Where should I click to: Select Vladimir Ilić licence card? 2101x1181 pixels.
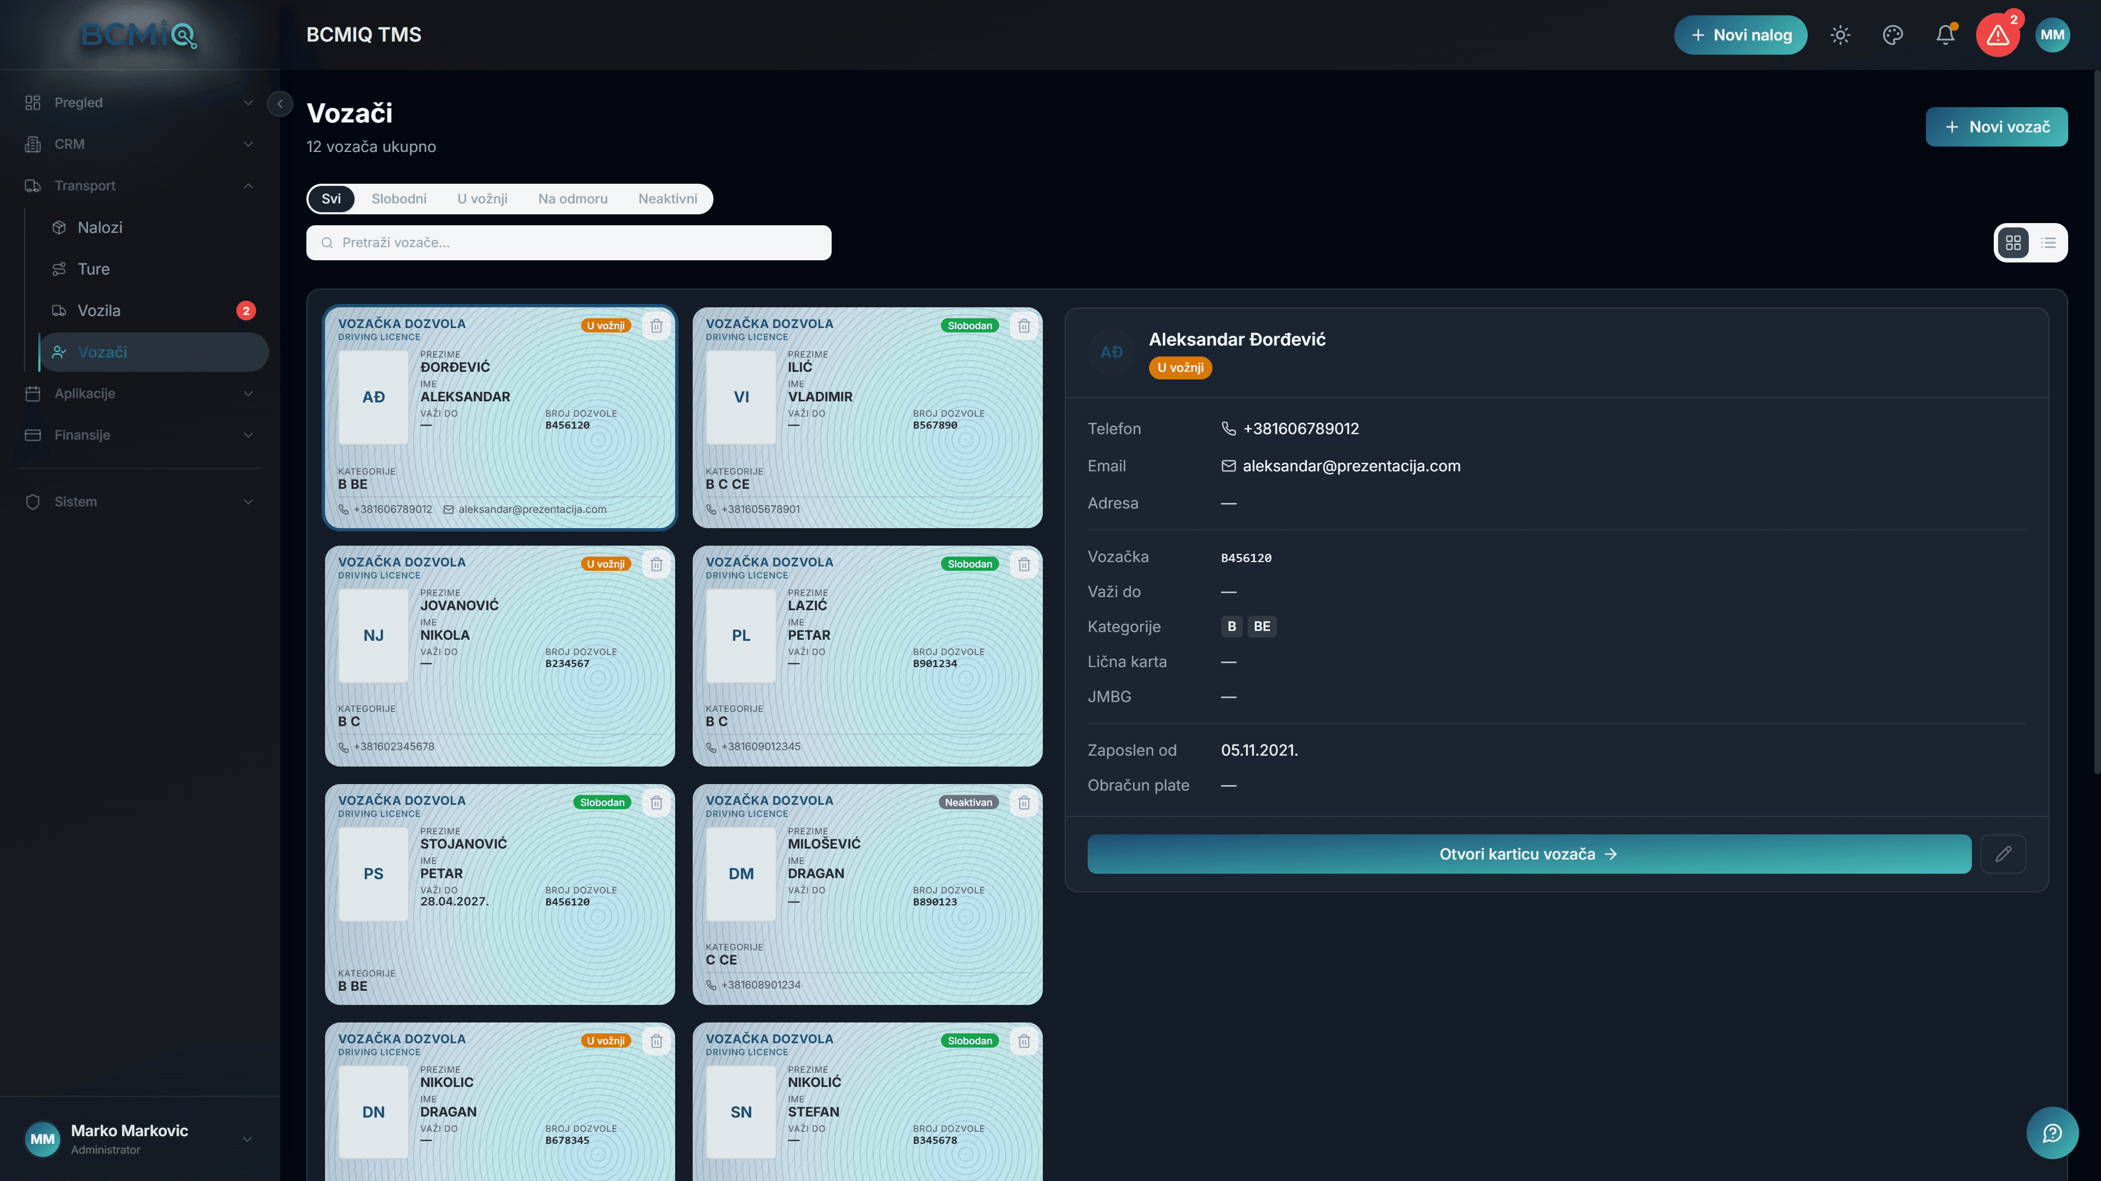click(x=867, y=417)
